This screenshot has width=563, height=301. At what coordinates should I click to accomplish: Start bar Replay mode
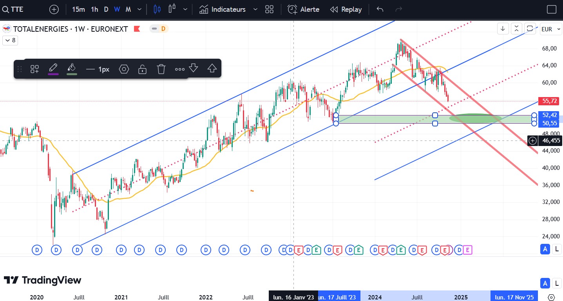click(x=346, y=9)
